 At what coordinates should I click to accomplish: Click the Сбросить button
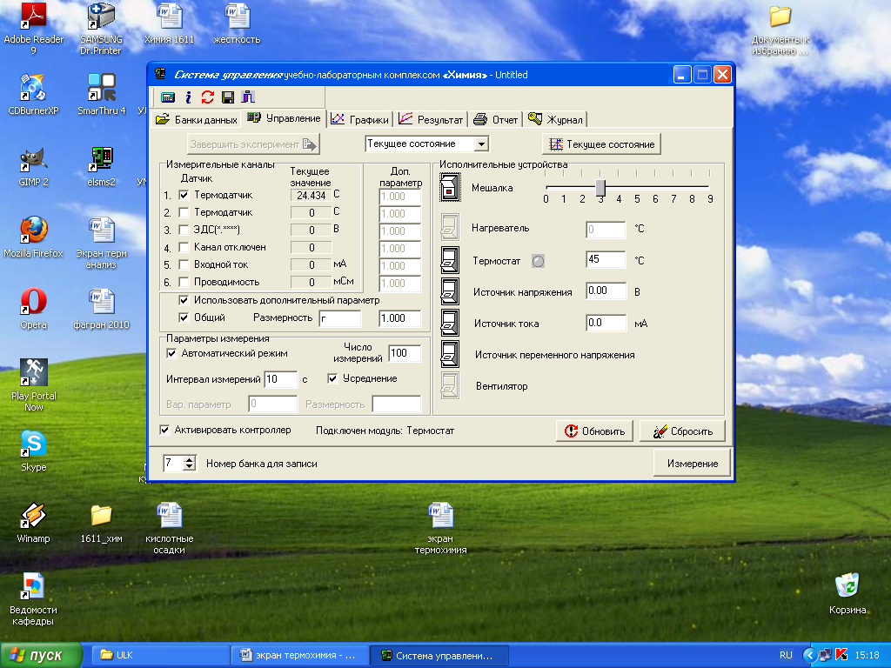[x=682, y=431]
